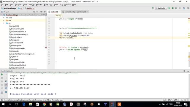190x107 pixels.
Task: Open File Explorer from the taskbar
Action: point(31,104)
